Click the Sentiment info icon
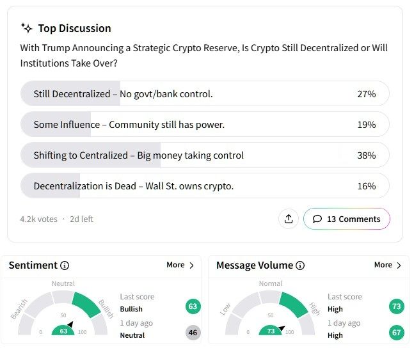 pyautogui.click(x=65, y=265)
